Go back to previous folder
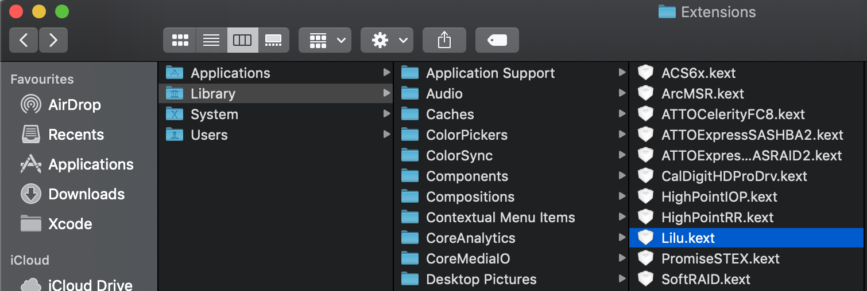867x291 pixels. point(24,40)
